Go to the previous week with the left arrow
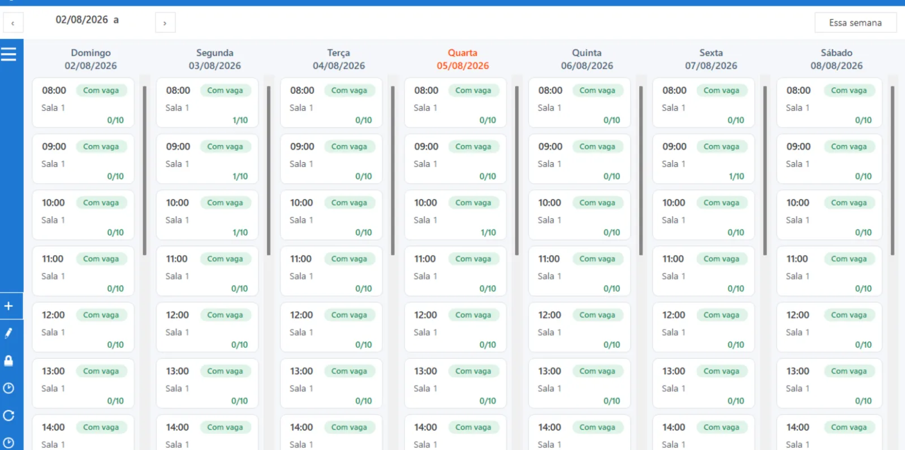Screen dimensions: 905x450 (13, 23)
